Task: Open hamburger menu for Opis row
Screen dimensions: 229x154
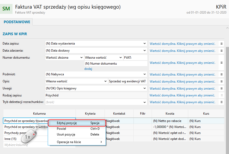Action: point(221,82)
